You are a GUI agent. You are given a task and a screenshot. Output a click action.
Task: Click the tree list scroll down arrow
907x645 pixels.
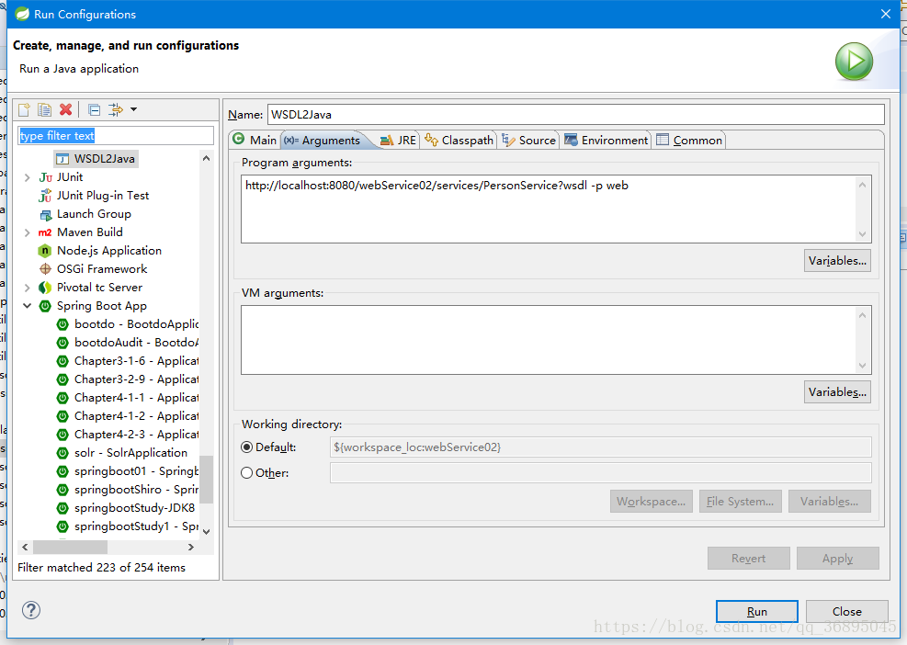tap(207, 532)
